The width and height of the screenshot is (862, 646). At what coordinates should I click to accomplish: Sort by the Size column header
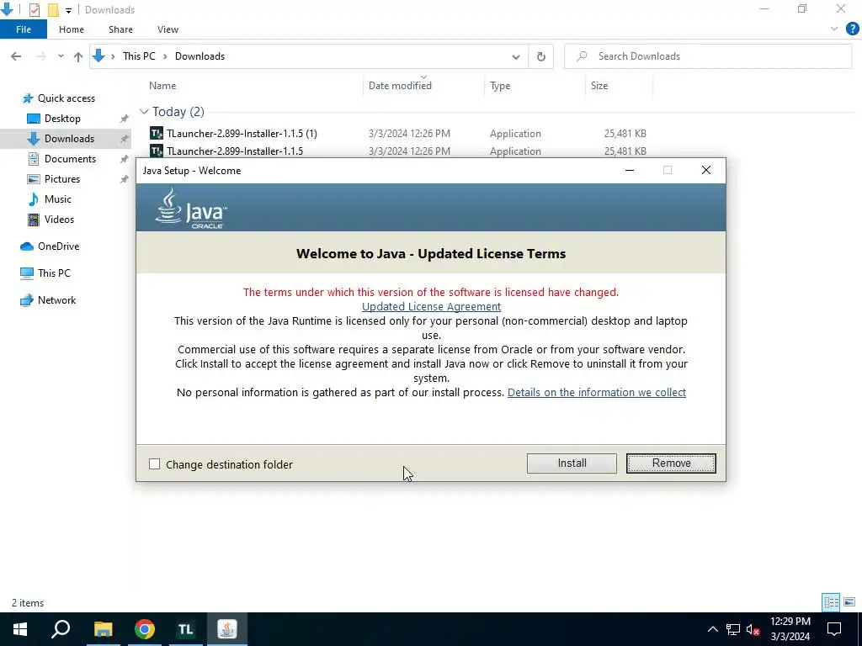click(x=599, y=86)
